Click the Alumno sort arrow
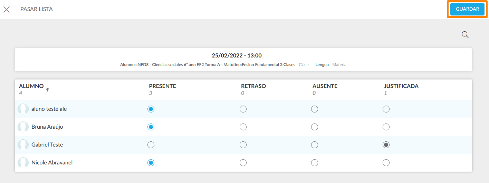The image size is (489, 183). tap(48, 89)
